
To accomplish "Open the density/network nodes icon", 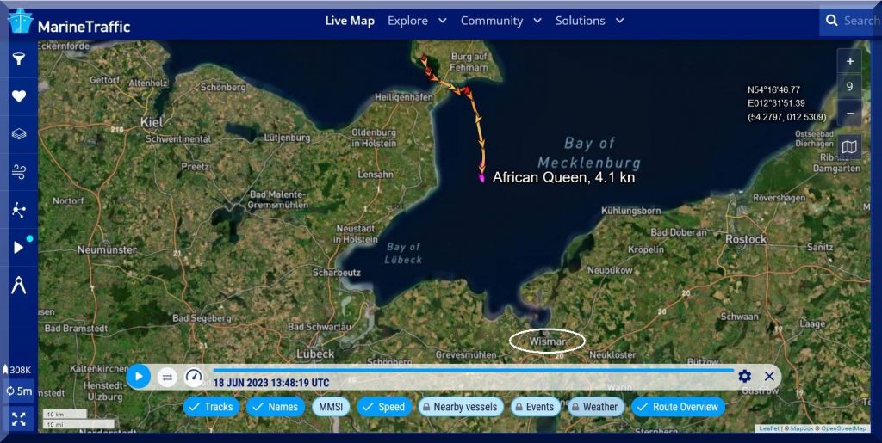I will tap(18, 210).
